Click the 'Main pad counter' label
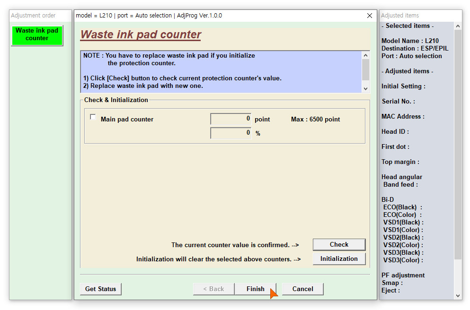This screenshot has height=310, width=470. point(127,120)
